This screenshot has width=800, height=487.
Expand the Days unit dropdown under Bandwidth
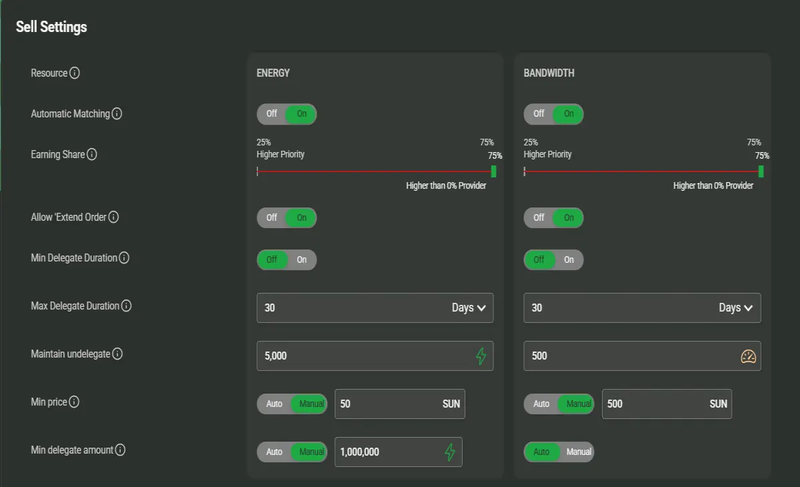[735, 308]
